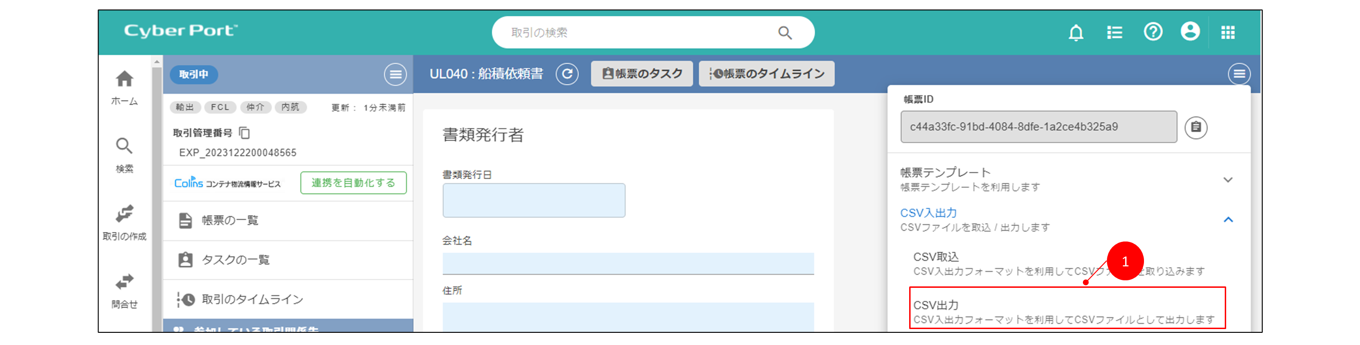Viewport: 1360px width, 345px height.
Task: Open the user account profile icon
Action: pos(1190,31)
